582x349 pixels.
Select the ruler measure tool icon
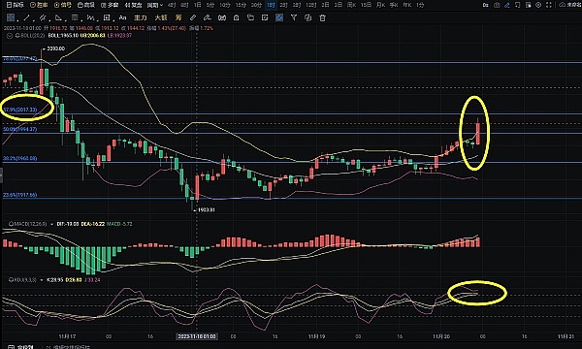click(x=193, y=17)
